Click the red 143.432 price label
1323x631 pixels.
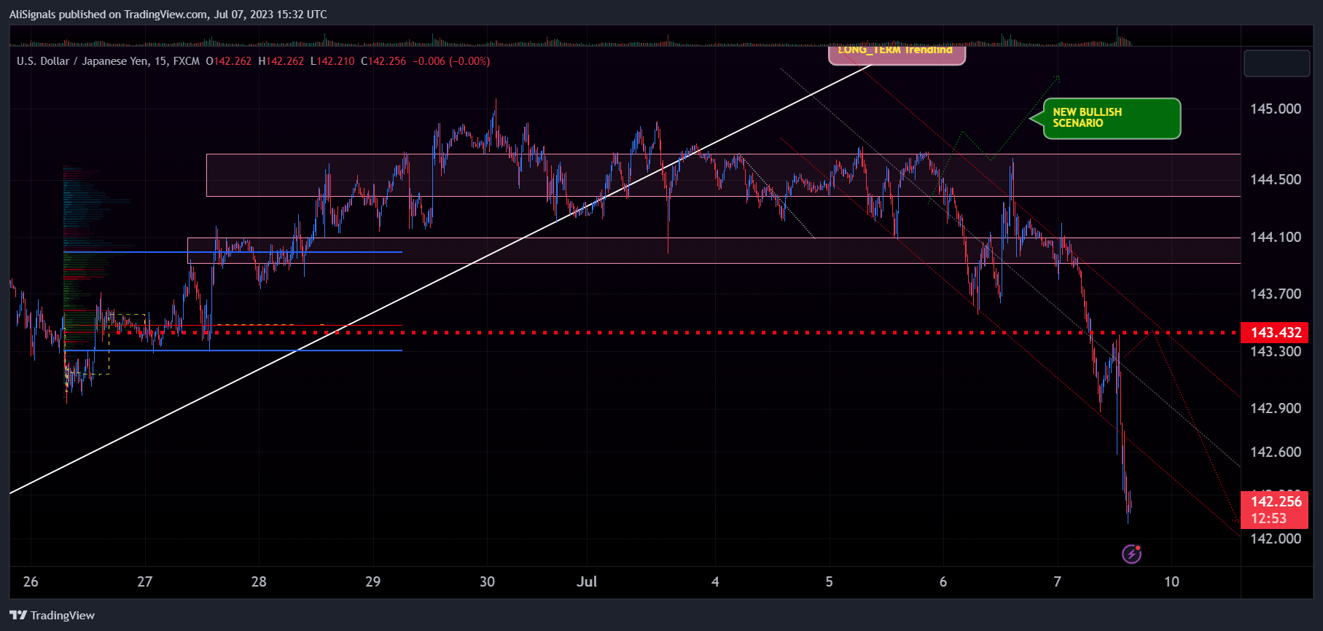tap(1275, 333)
